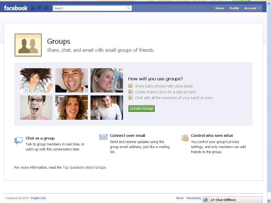
Task: Click the 'Connect over email' heading
Action: tap(127, 136)
